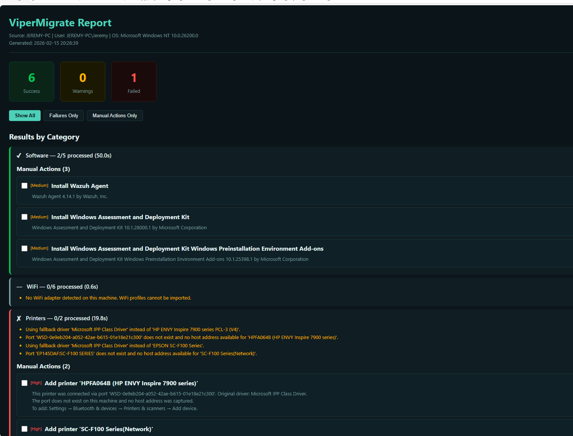Check the WinPE Add-ons installation checkbox
The height and width of the screenshot is (436, 573).
pos(24,248)
